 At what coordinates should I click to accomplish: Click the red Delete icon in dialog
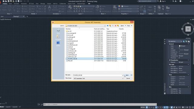(115, 26)
